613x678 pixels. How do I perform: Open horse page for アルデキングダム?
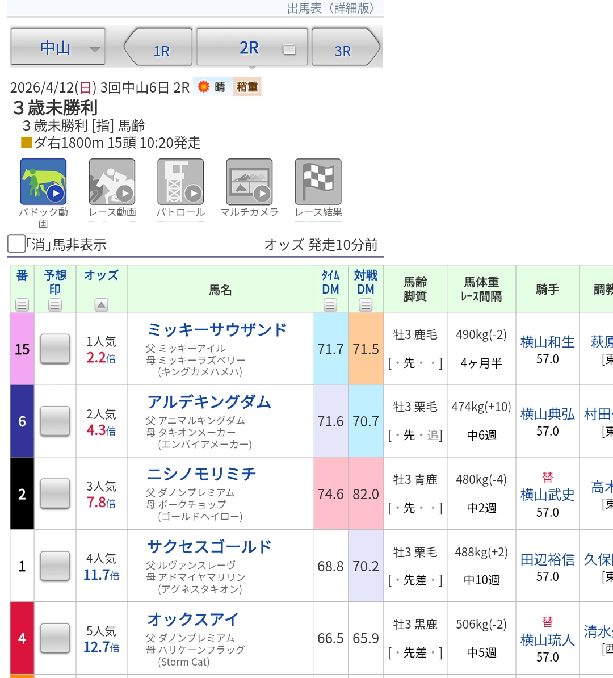[x=209, y=402]
